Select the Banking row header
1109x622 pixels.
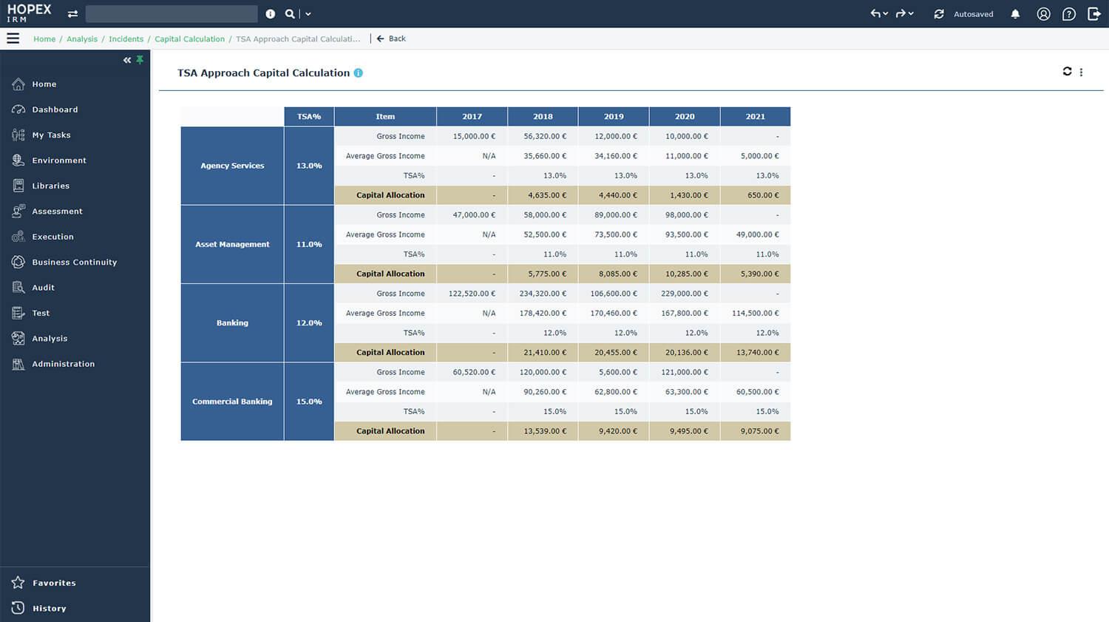[x=232, y=323]
